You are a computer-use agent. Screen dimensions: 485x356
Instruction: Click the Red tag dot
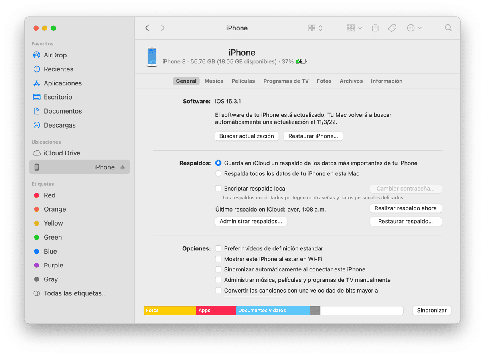pos(37,195)
